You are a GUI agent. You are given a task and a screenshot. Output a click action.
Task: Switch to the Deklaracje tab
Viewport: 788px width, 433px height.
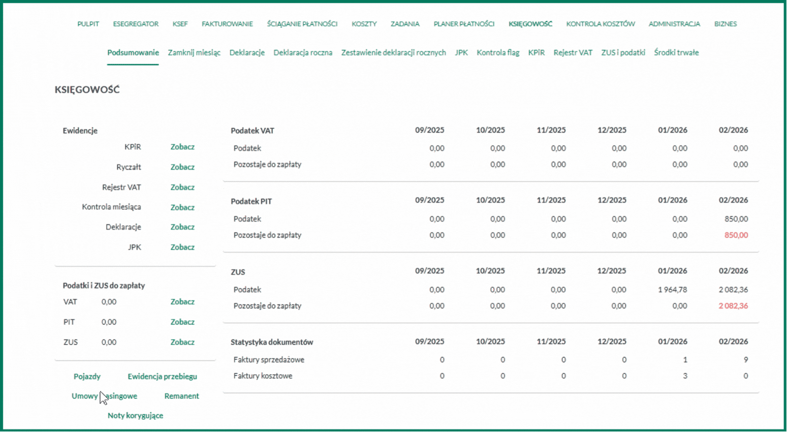[247, 52]
